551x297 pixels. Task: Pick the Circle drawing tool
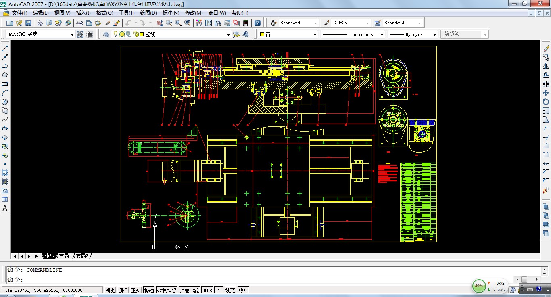5,102
